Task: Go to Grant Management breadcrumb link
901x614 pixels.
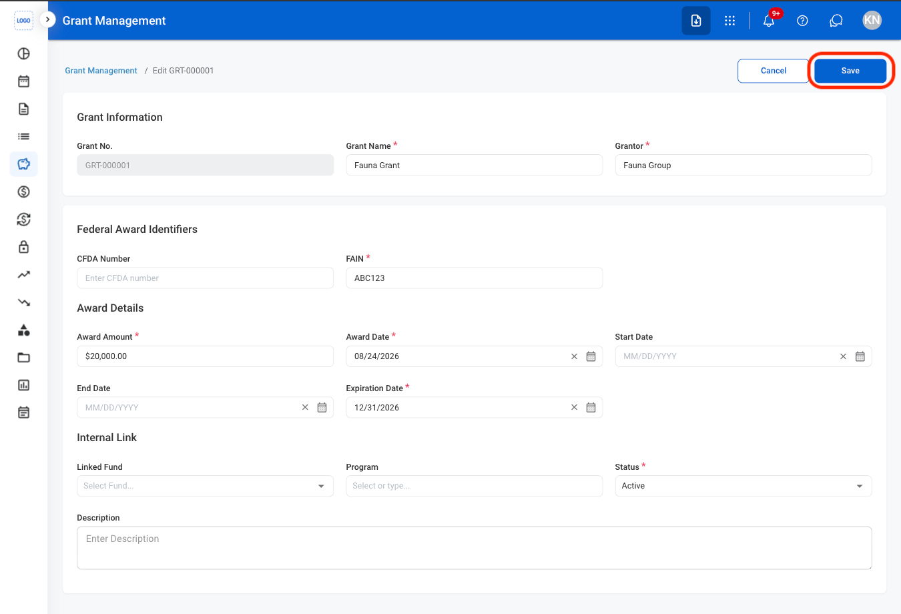Action: (x=101, y=71)
